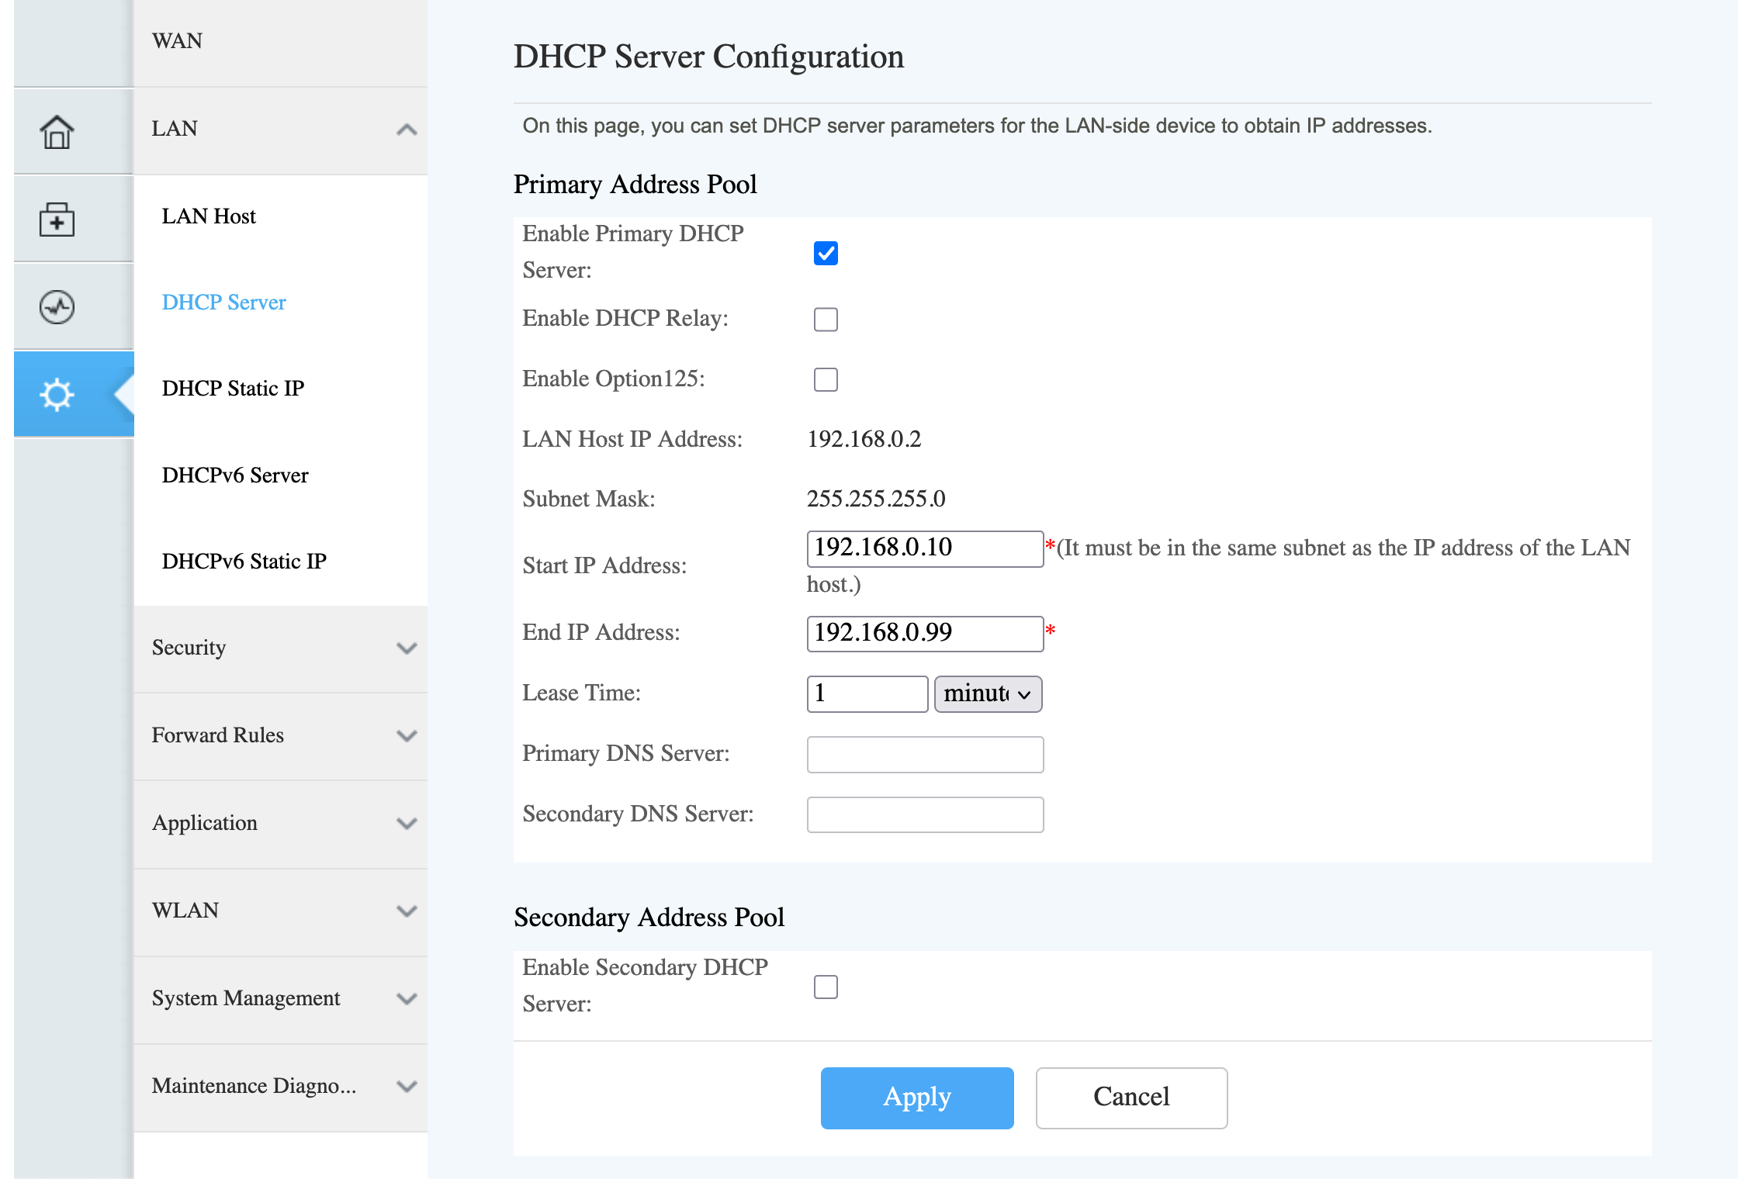Open DHCP Static IP submenu
The image size is (1752, 1179).
233,388
